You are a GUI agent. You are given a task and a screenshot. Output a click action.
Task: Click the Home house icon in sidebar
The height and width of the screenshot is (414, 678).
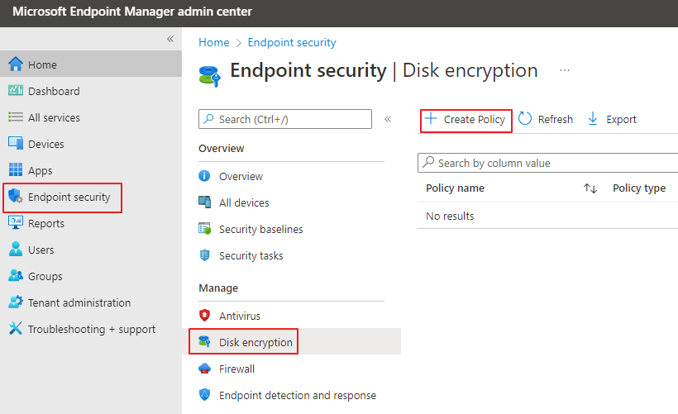[16, 64]
